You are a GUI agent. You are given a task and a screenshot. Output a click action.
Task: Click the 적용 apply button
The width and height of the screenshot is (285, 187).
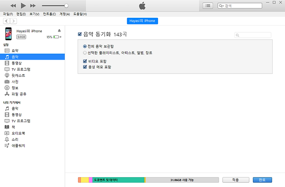pyautogui.click(x=236, y=180)
